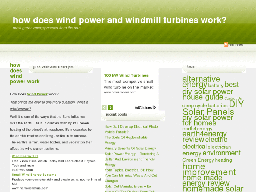
Task: Open the site title 'how does wind power and windmill turbines work?'
Action: tap(120, 20)
